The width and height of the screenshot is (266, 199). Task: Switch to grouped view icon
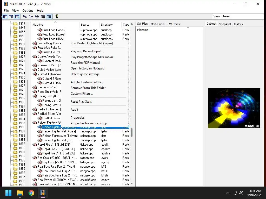pyautogui.click(x=49, y=17)
